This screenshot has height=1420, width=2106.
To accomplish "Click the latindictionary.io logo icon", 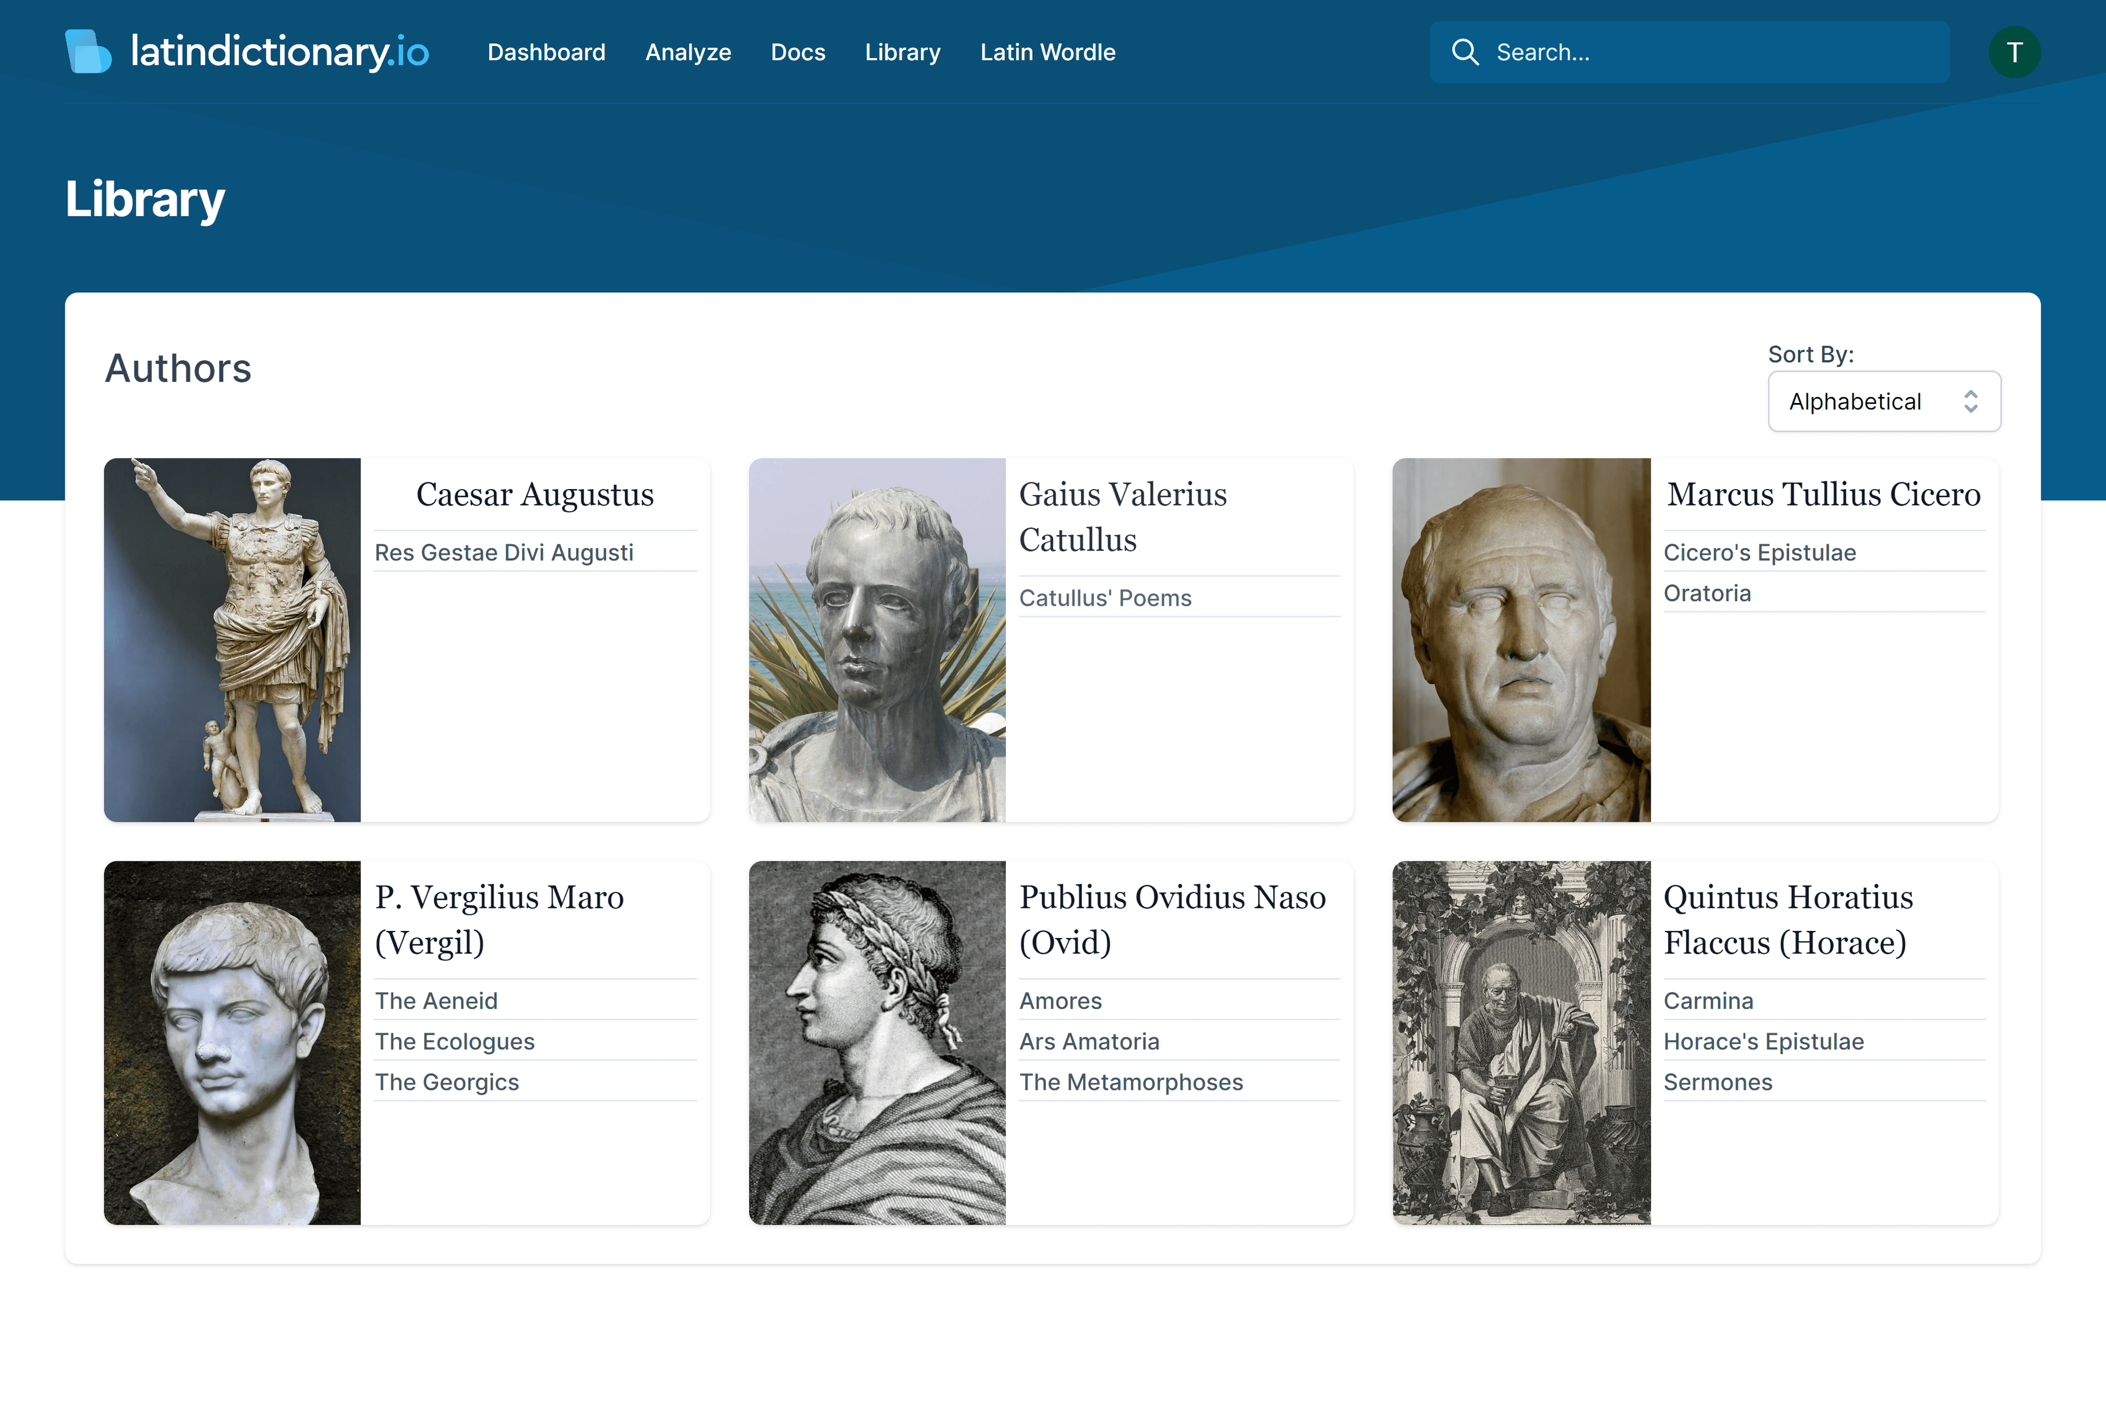I will [88, 52].
